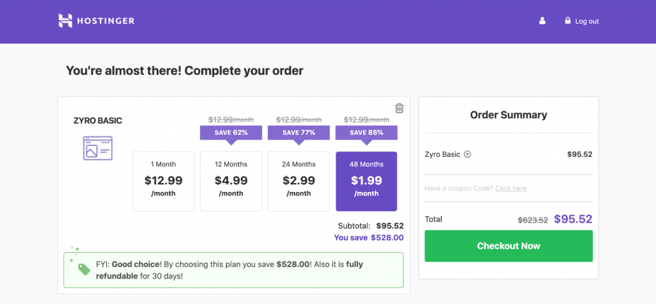Choose the 12 Months $4.99 plan
This screenshot has height=304, width=656.
(x=231, y=182)
